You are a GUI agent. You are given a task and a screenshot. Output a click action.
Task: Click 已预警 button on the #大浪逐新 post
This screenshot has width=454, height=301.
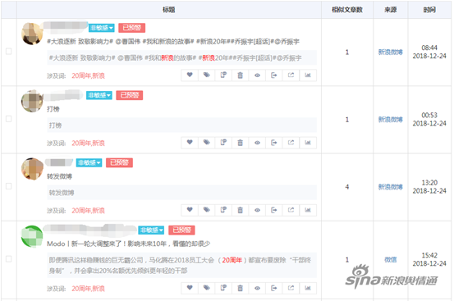click(x=131, y=28)
